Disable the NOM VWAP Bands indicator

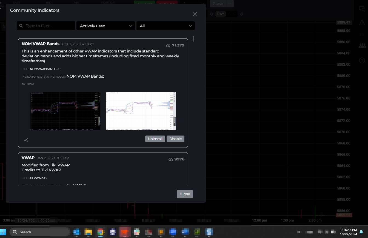click(176, 139)
